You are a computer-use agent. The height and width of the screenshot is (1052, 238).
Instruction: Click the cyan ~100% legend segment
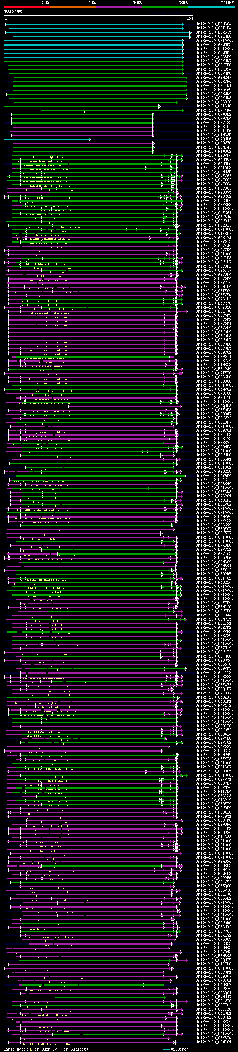click(211, 7)
